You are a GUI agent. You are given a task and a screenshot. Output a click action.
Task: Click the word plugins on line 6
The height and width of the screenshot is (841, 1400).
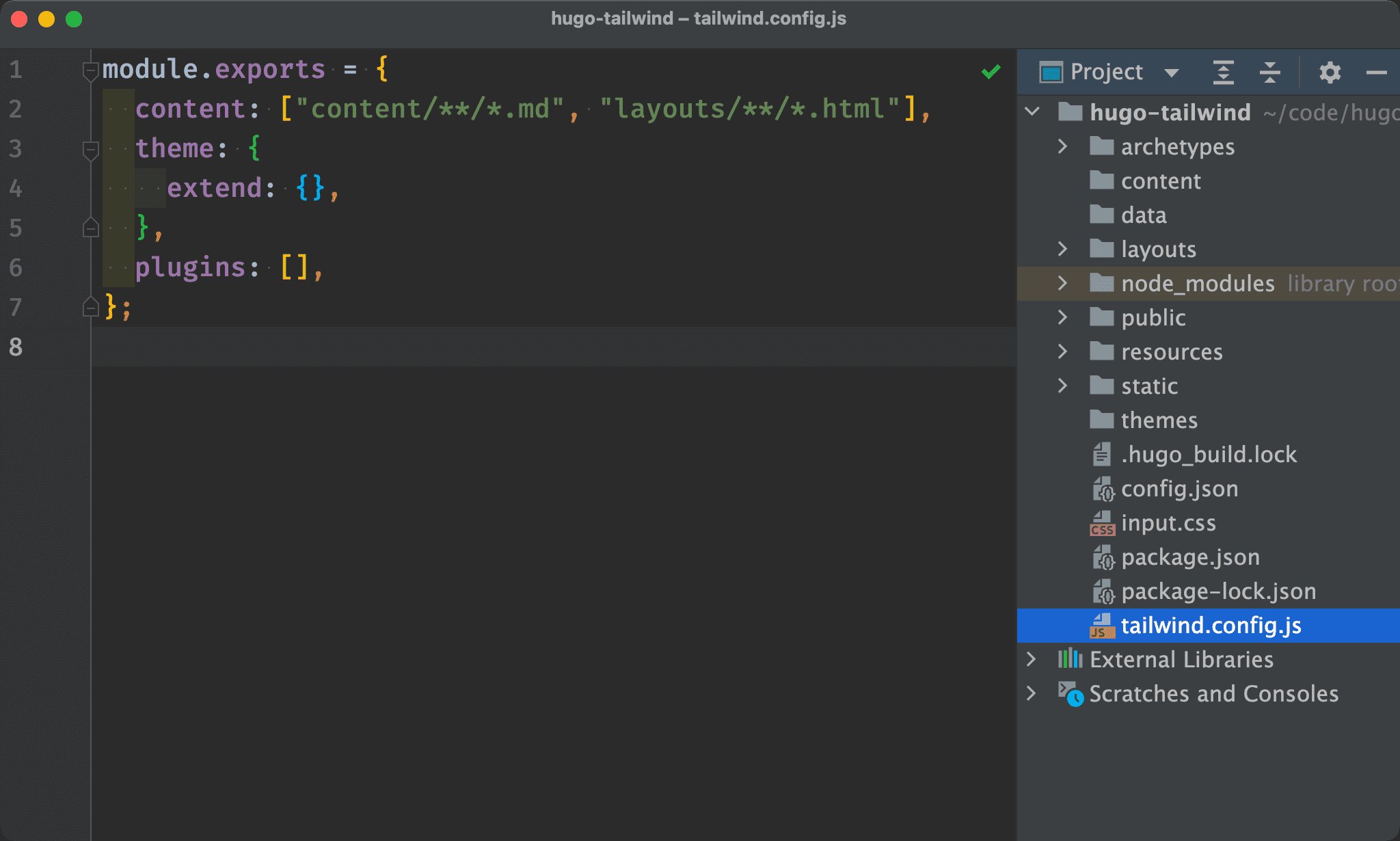click(191, 267)
